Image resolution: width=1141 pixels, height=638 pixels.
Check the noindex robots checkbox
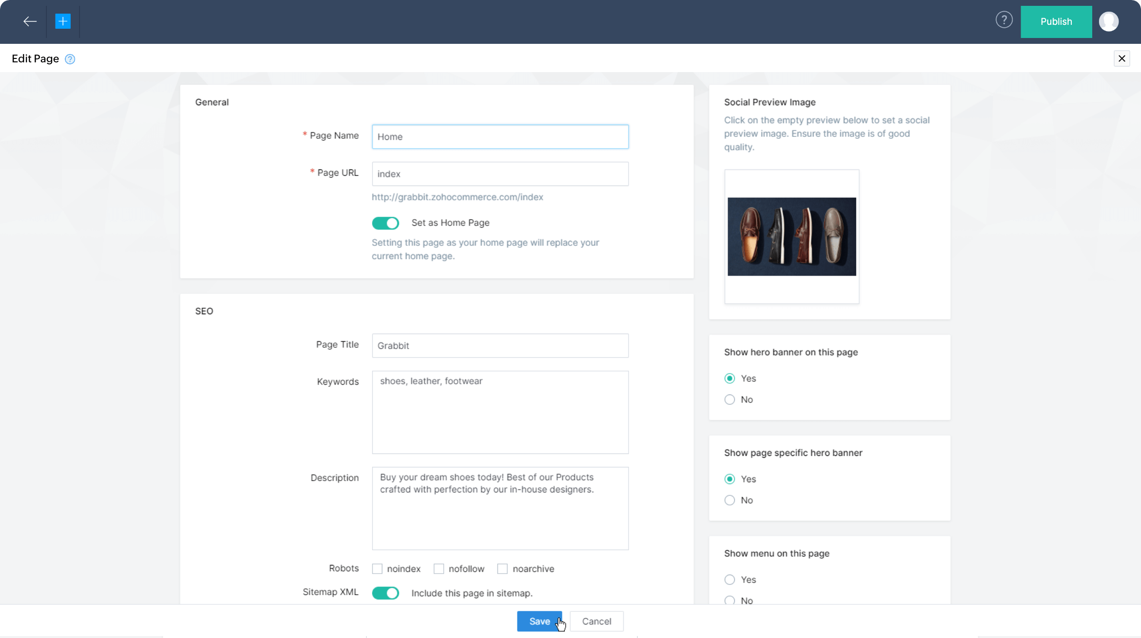tap(377, 569)
